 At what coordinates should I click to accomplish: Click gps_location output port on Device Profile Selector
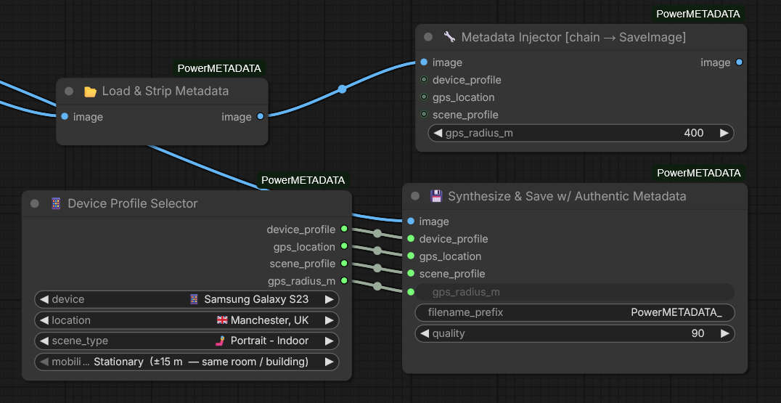click(344, 246)
